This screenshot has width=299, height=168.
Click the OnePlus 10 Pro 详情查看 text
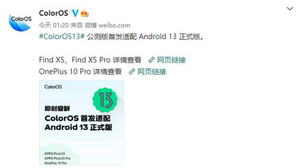tap(80, 72)
